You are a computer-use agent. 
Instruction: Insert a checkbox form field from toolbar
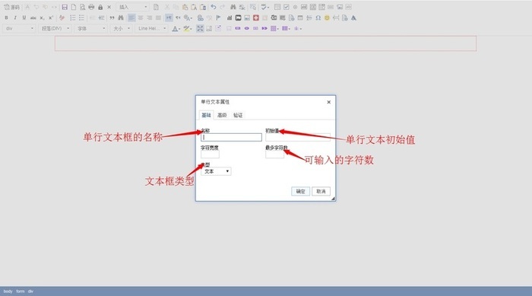click(x=286, y=7)
